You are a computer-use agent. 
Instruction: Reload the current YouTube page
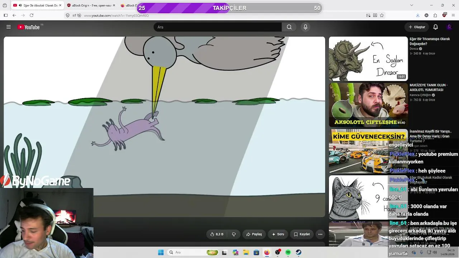pos(32,15)
